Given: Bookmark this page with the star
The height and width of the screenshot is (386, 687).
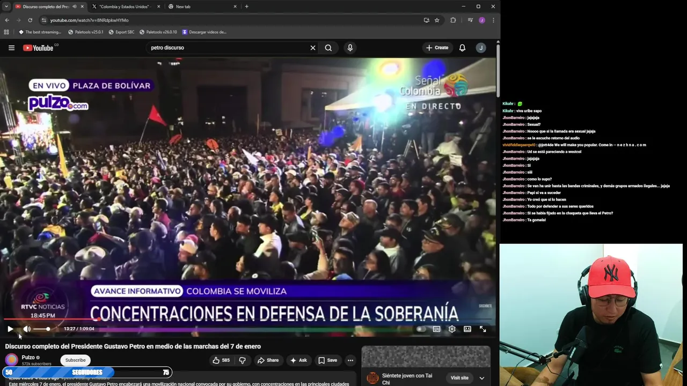Looking at the screenshot, I should click(x=437, y=20).
